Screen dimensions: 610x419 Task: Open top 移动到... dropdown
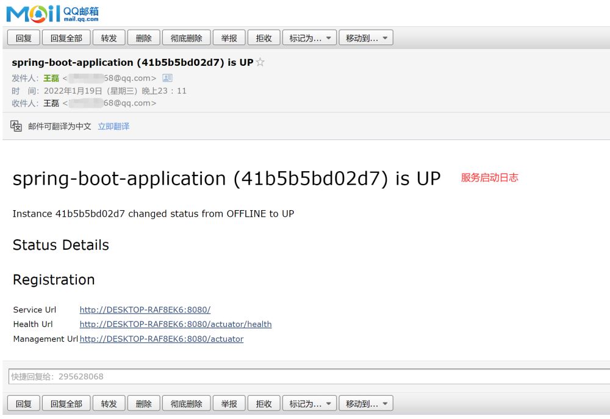coord(366,38)
